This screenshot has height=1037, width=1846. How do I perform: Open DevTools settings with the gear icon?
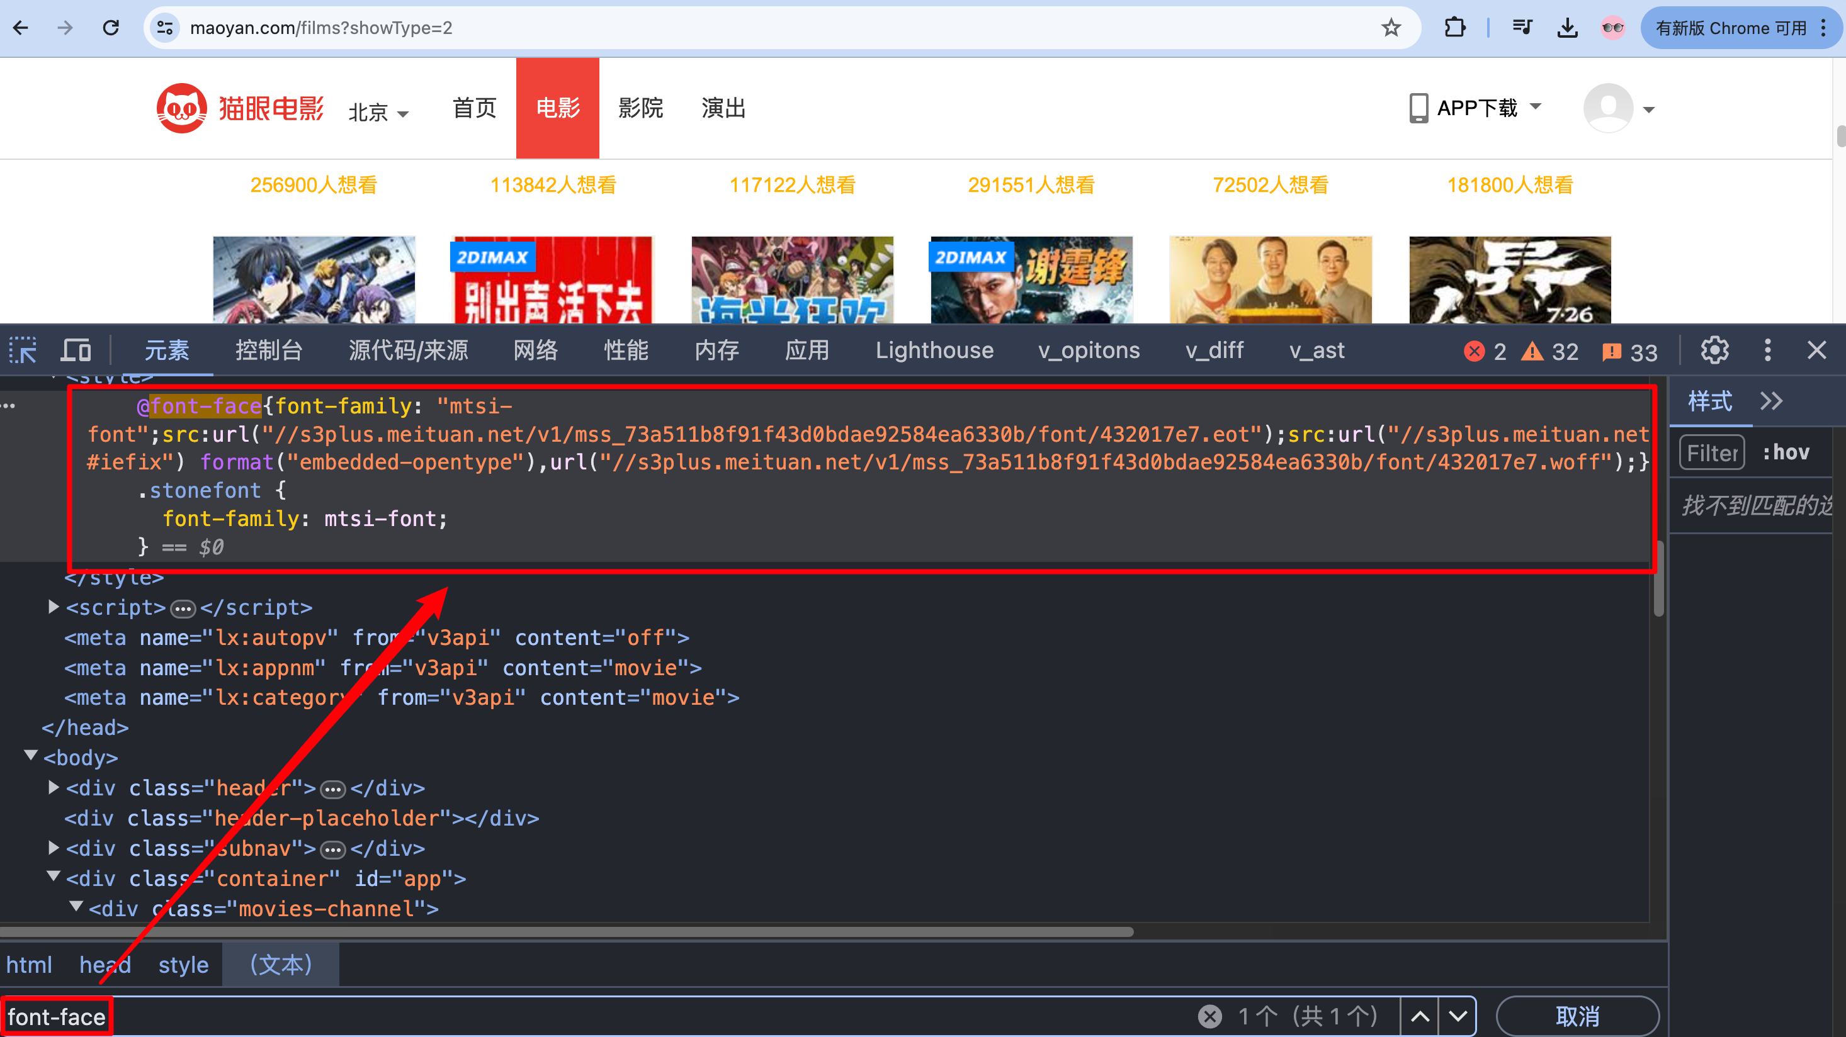pos(1714,350)
